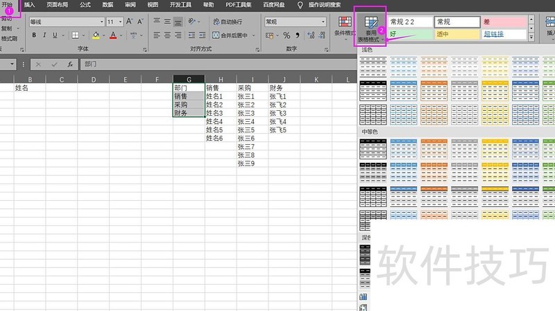Open Conditional Formatting (条件格式) icon
The image size is (555, 311).
coord(344,26)
